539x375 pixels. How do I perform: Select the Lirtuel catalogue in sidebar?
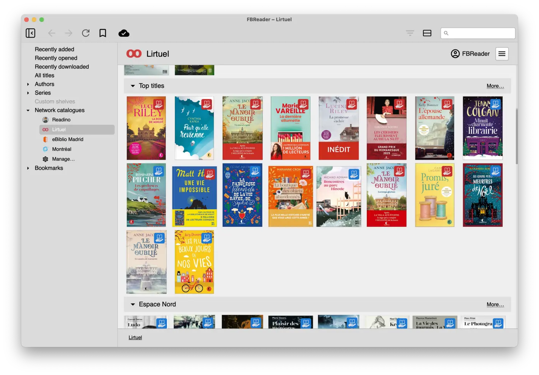pyautogui.click(x=77, y=130)
